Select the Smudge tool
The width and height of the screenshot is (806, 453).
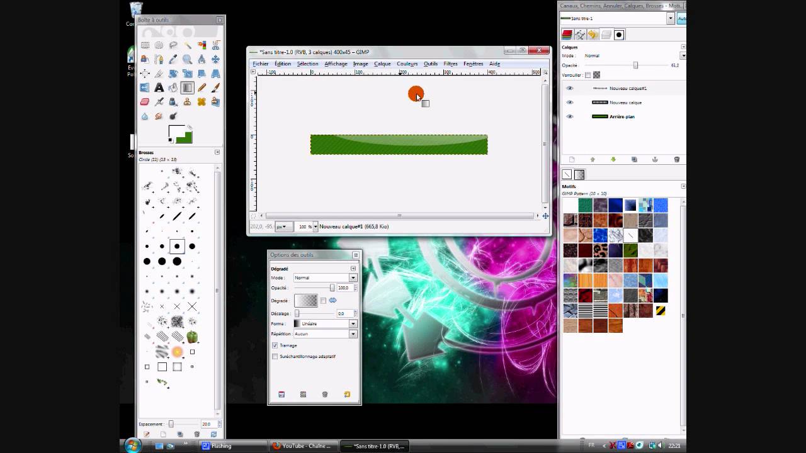159,116
